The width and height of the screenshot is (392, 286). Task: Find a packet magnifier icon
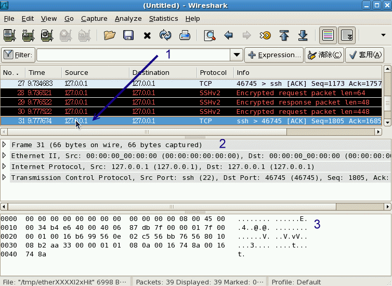(210, 35)
